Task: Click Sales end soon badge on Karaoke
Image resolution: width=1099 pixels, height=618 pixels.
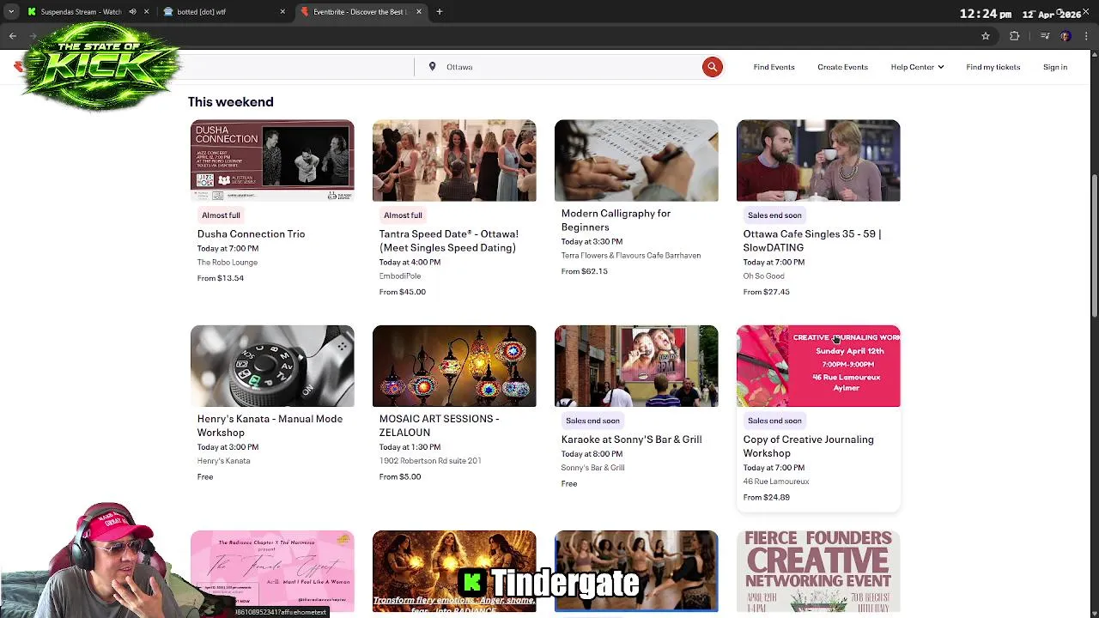Action: coord(592,421)
